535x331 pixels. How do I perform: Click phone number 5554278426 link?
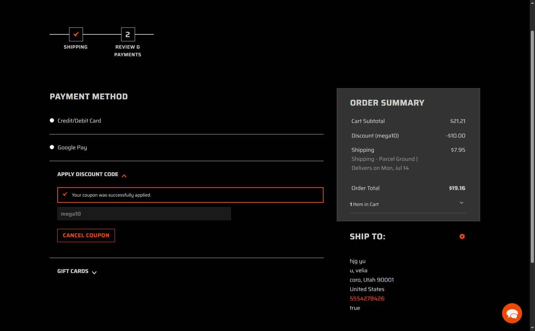(x=367, y=299)
